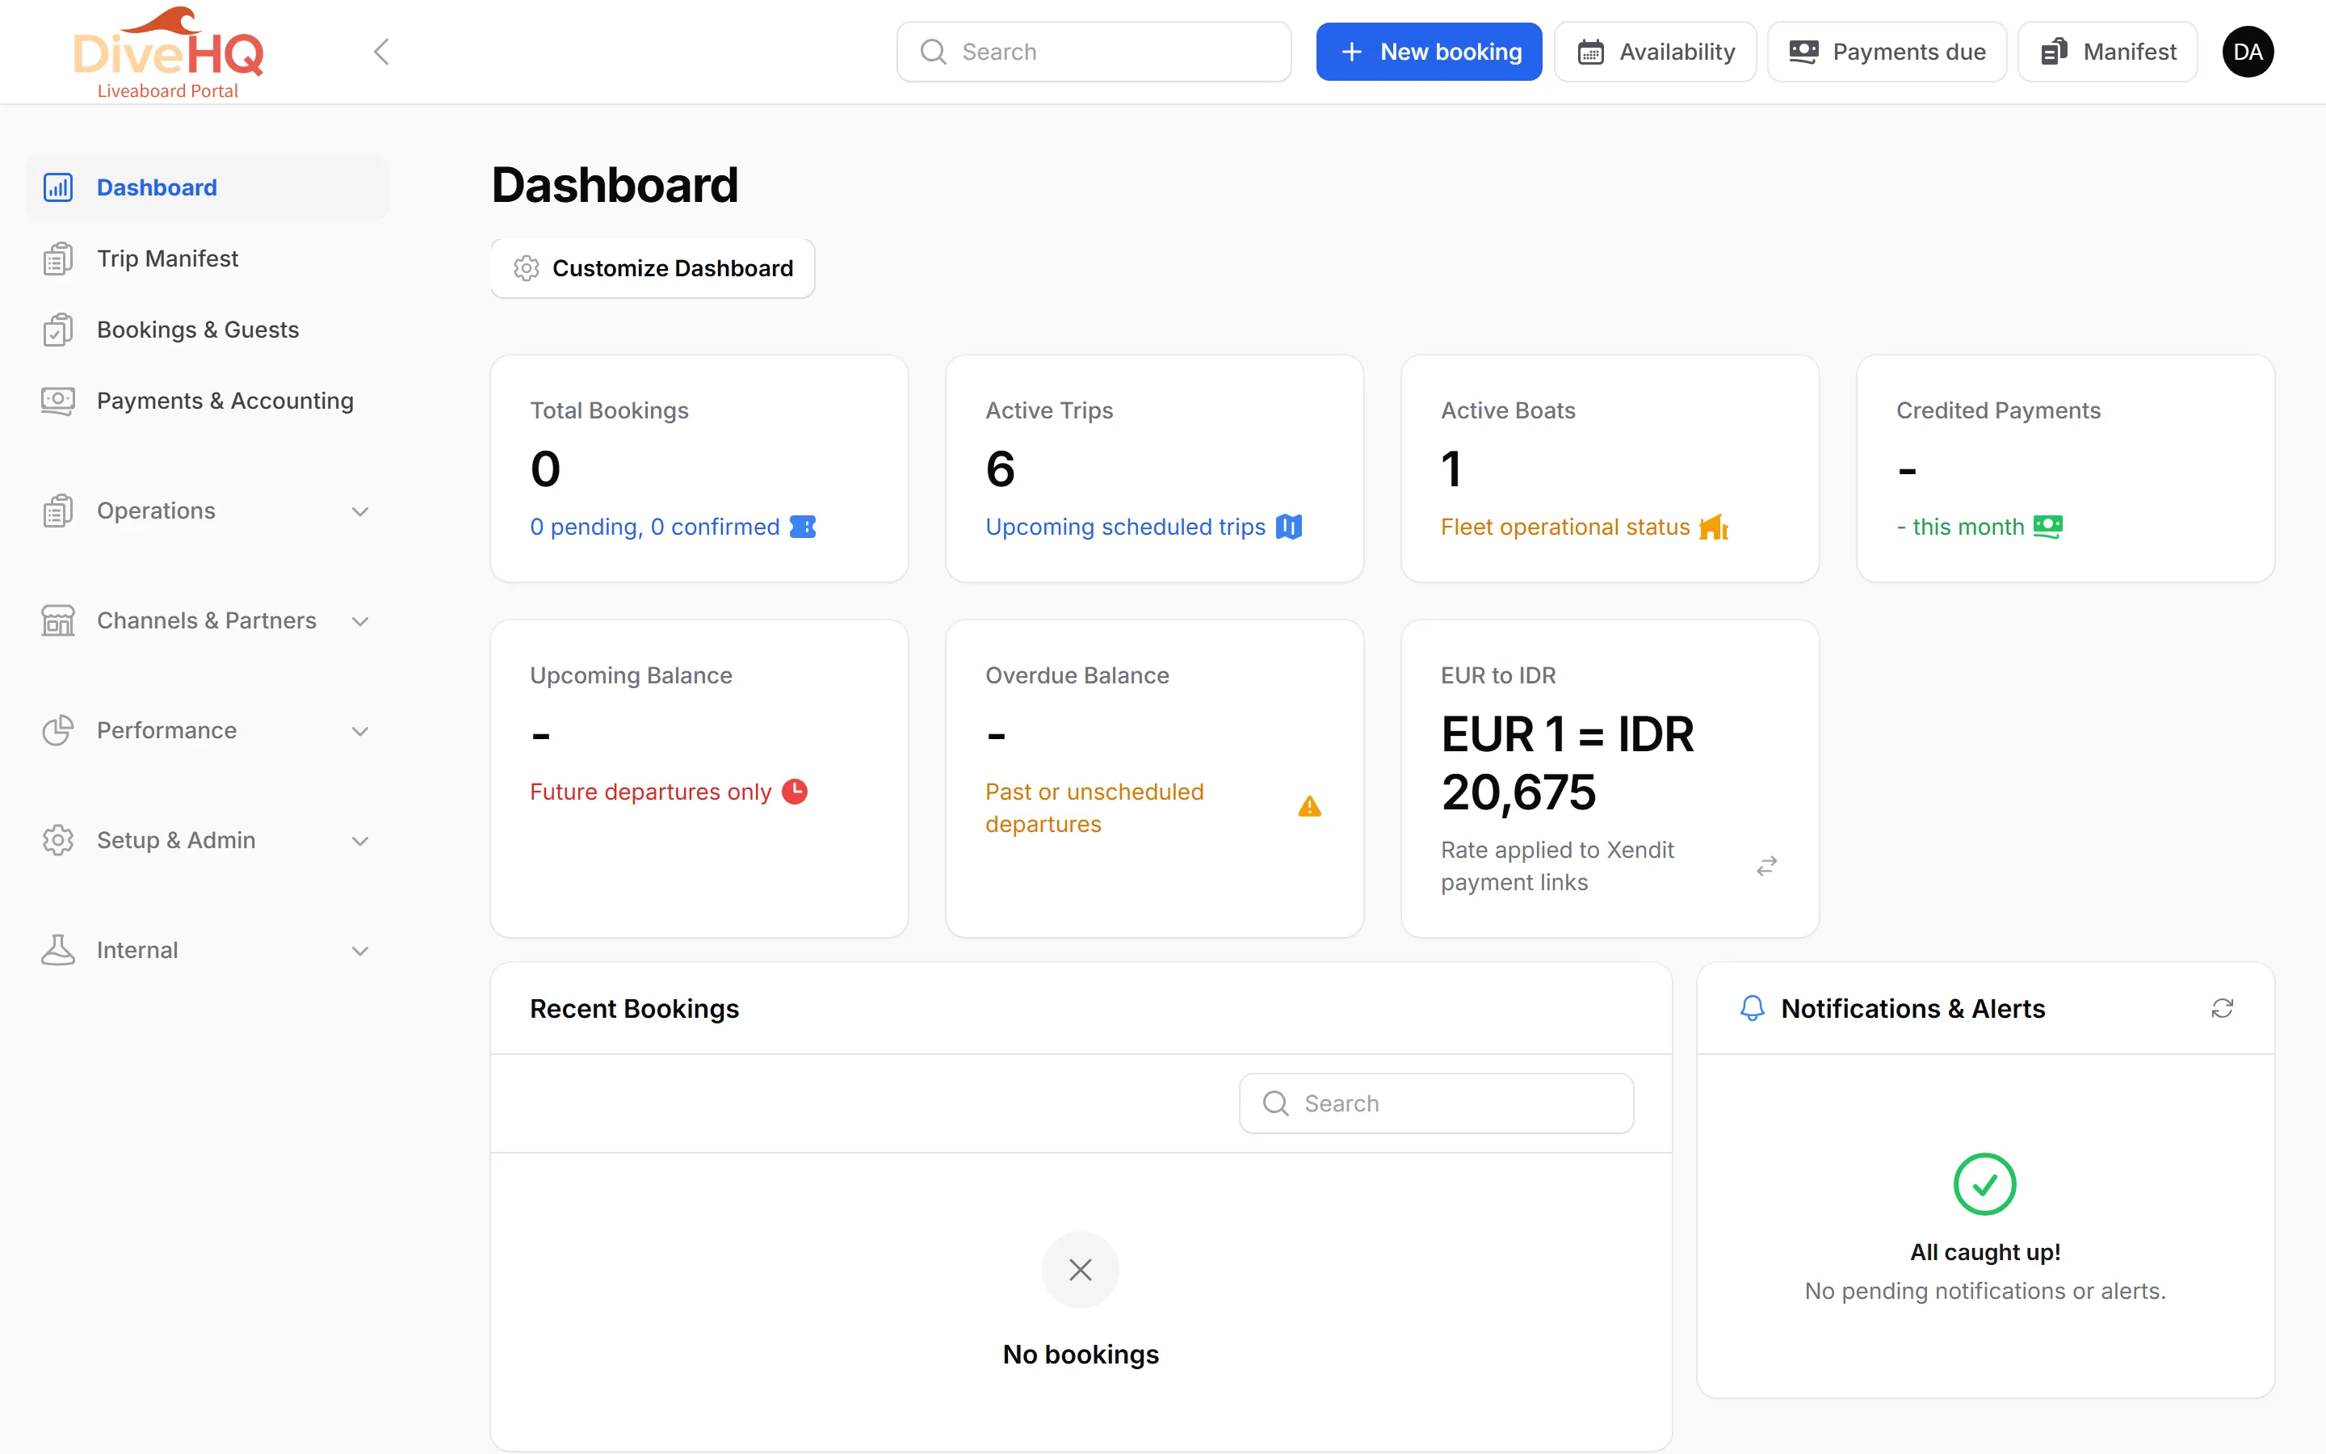This screenshot has height=1454, width=2326.
Task: Expand Channels & Partners section
Action: (x=207, y=620)
